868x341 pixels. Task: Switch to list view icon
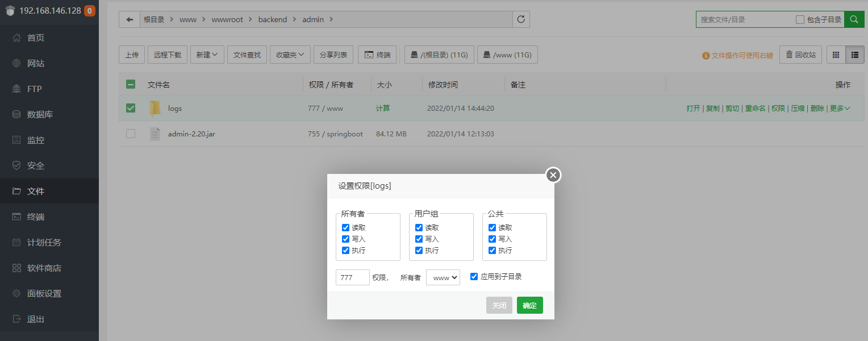854,55
